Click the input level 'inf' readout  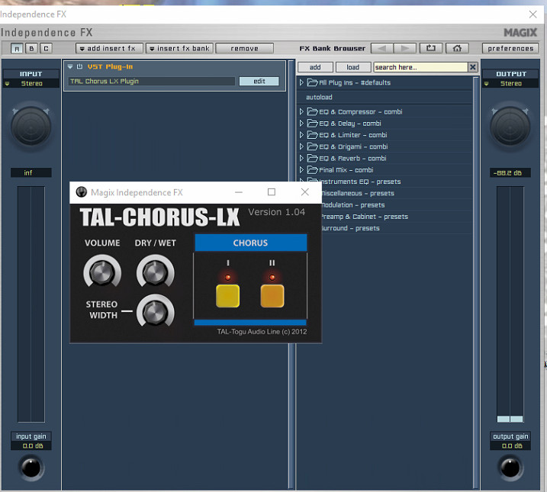click(x=31, y=172)
